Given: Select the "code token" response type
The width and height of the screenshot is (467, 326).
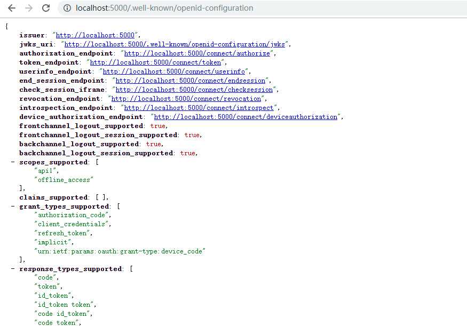Looking at the screenshot, I should point(57,323).
